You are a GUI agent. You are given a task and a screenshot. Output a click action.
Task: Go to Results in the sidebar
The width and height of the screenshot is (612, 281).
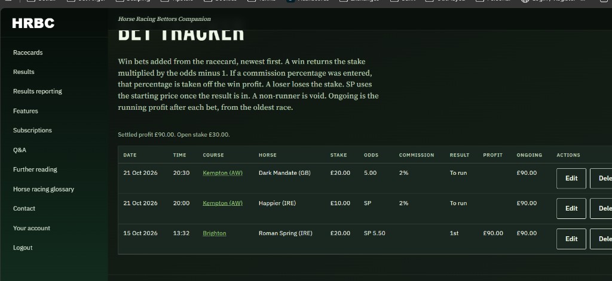tap(24, 72)
